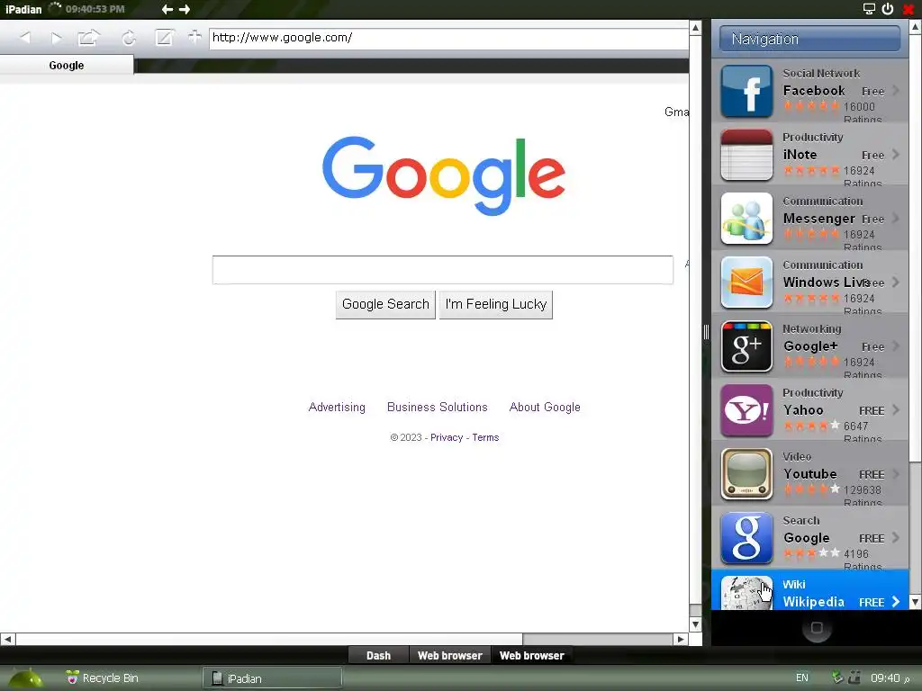Click the left arrow in iPadian title bar
The width and height of the screenshot is (922, 691).
coord(167,9)
